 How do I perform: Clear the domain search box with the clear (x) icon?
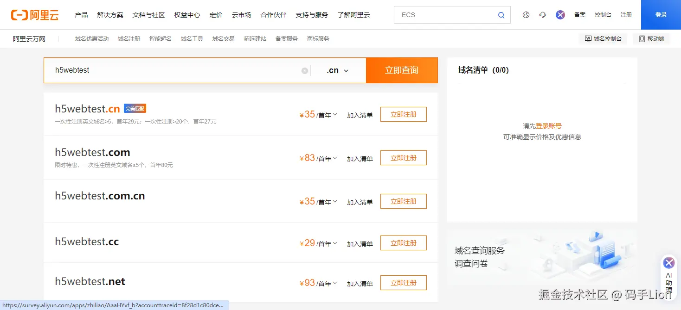point(305,71)
